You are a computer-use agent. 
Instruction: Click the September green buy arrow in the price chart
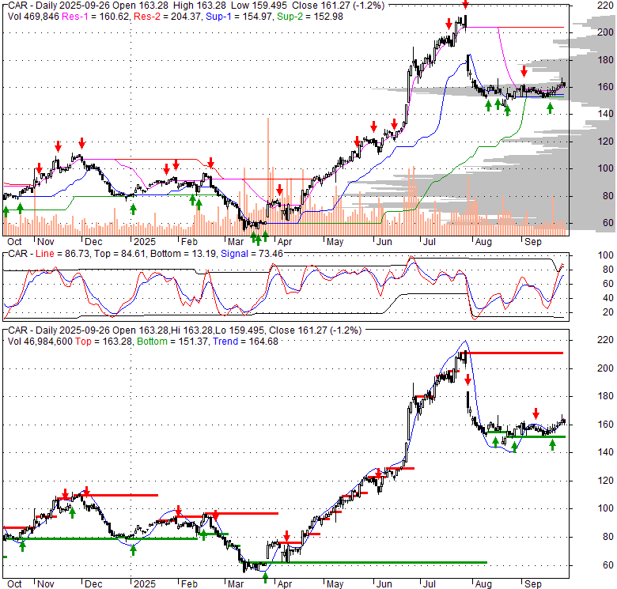pos(550,108)
